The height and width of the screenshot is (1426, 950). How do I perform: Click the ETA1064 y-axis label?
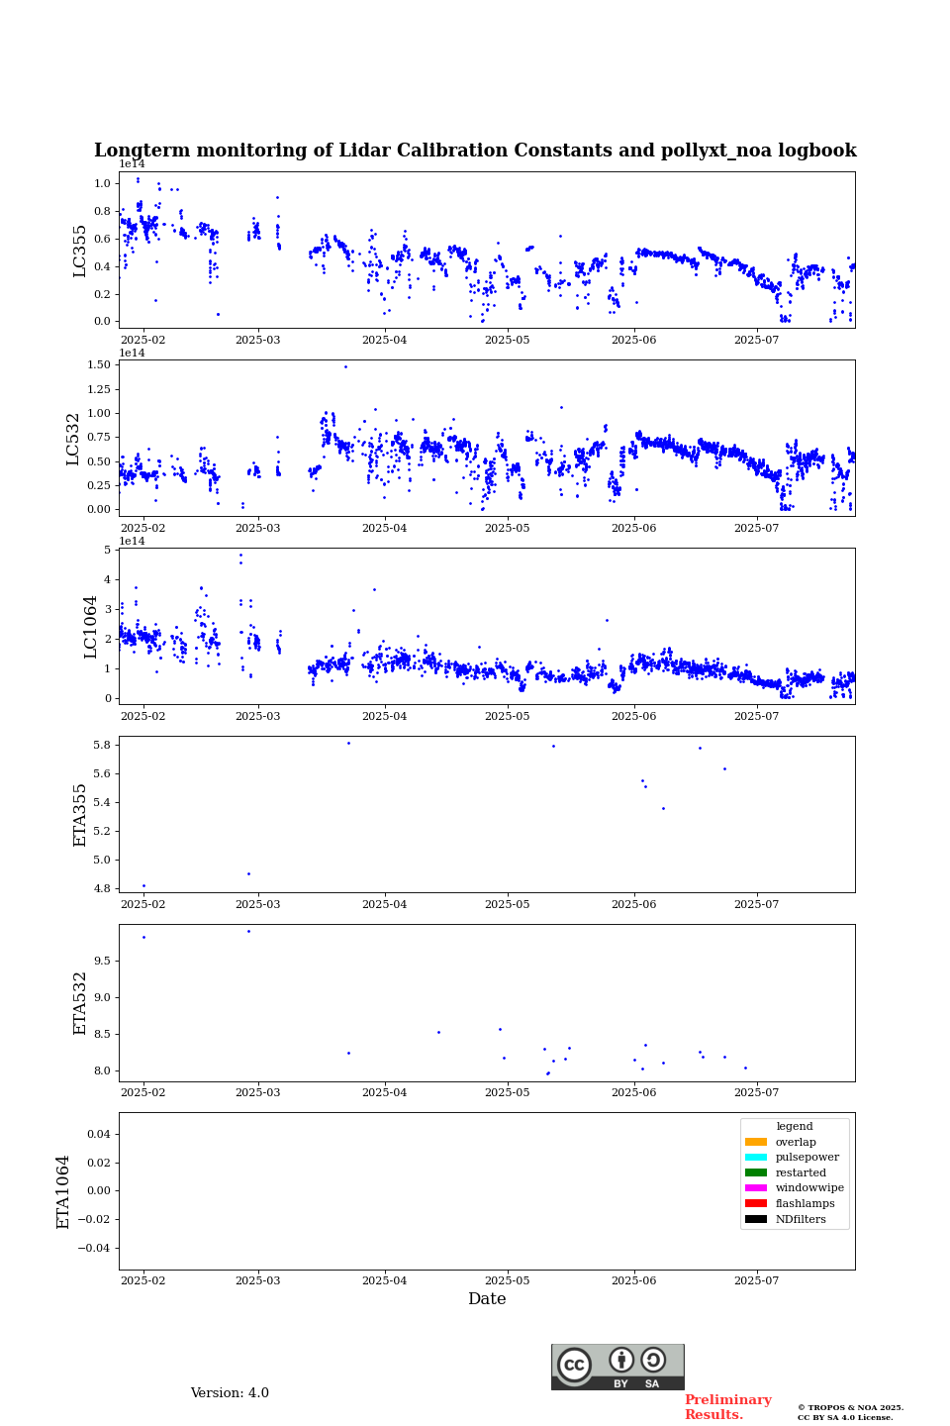[x=63, y=1191]
